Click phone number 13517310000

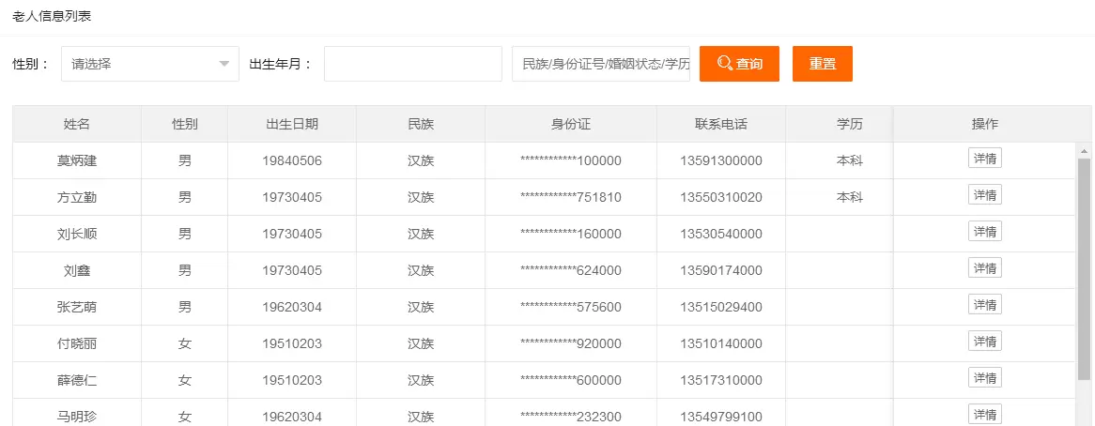pyautogui.click(x=720, y=381)
